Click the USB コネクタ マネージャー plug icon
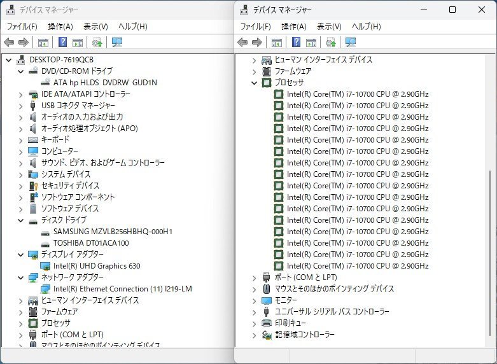 tap(32, 105)
